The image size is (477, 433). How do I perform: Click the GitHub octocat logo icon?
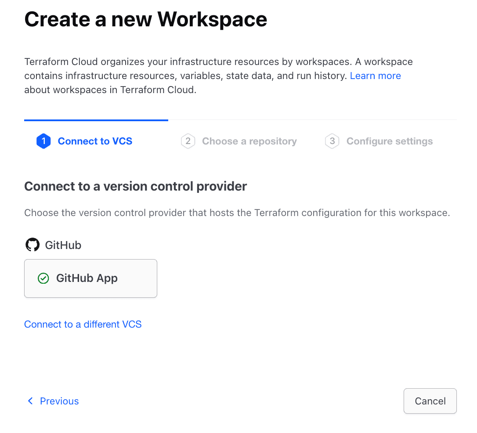tap(33, 245)
